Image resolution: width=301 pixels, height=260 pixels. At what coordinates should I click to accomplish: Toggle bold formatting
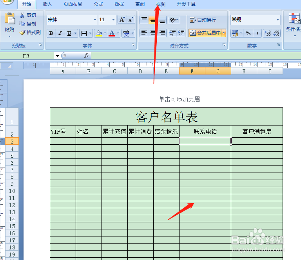coord(51,33)
